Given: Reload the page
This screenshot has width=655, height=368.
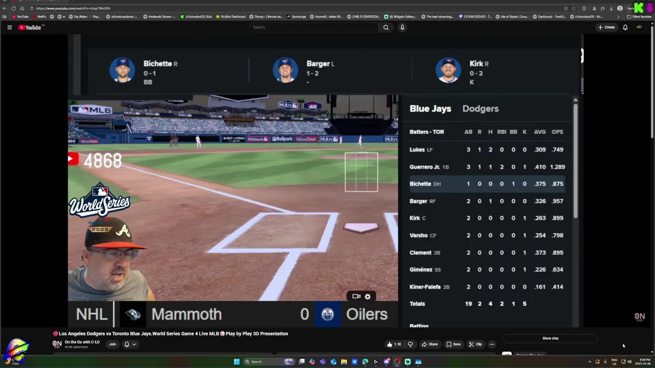Looking at the screenshot, I should tap(13, 8).
